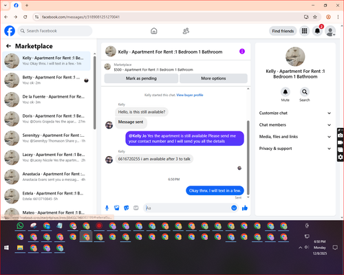The height and width of the screenshot is (275, 344).
Task: Bookmark this page star icon
Action: (315, 17)
